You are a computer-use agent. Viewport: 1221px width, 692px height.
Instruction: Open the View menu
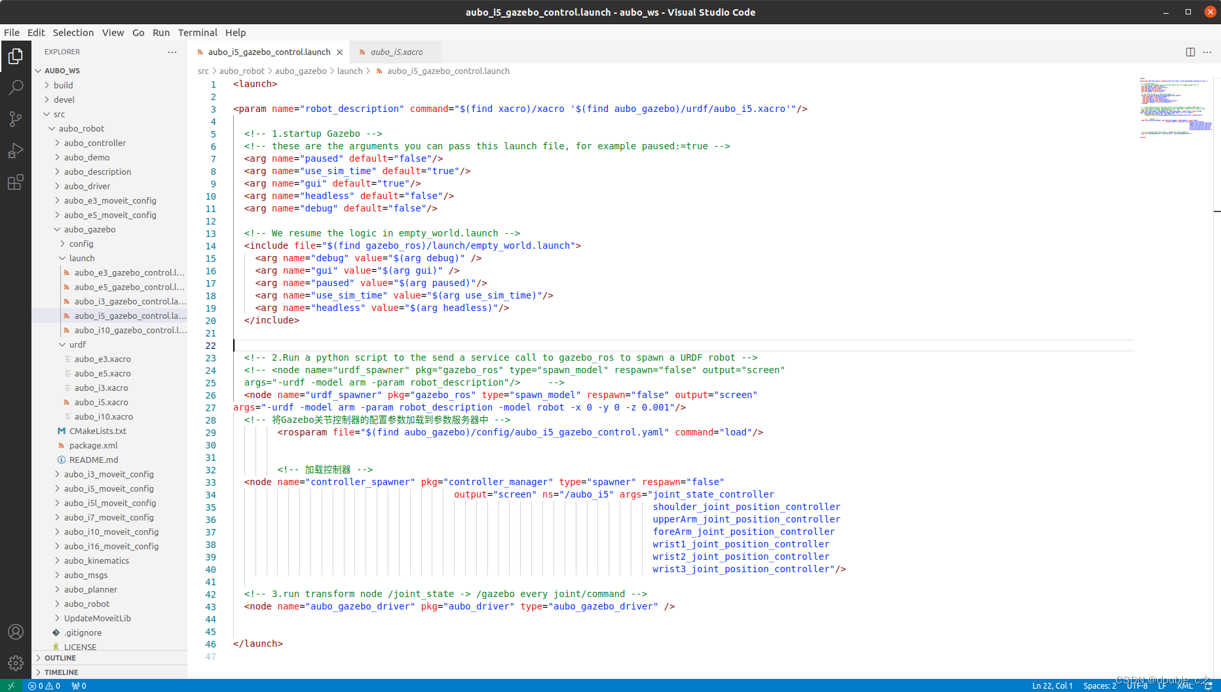pos(113,32)
